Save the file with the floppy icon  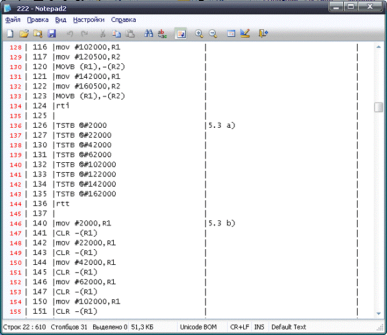[52, 33]
